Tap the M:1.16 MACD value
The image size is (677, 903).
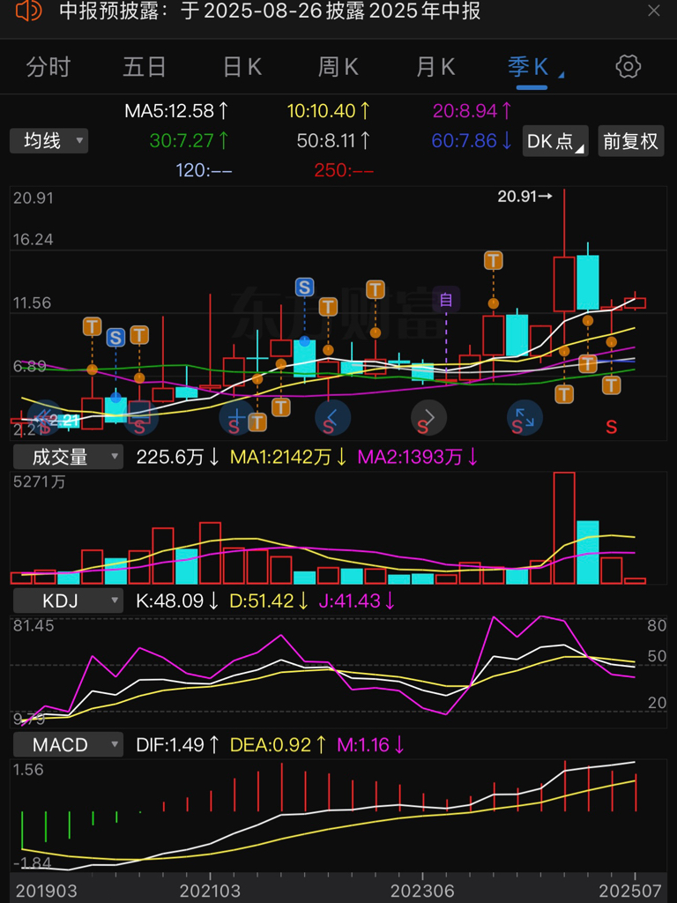[x=371, y=744]
